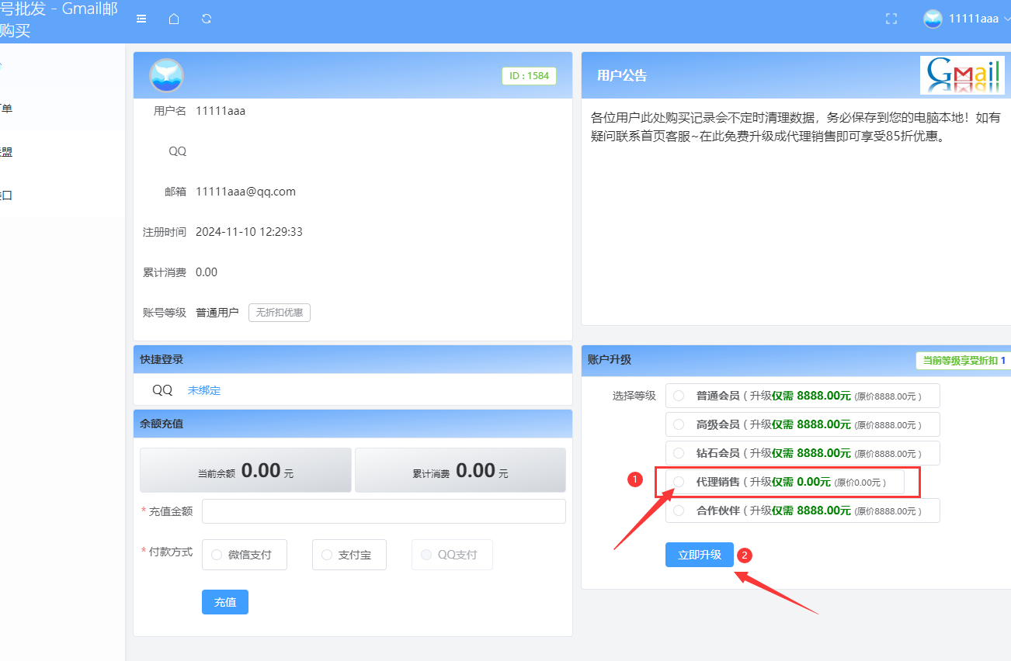
Task: Click the refresh icon in header
Action: point(207,19)
